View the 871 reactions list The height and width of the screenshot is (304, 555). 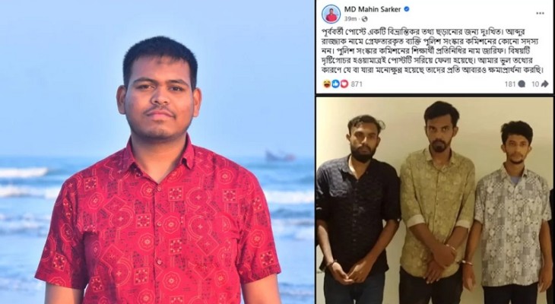point(357,84)
